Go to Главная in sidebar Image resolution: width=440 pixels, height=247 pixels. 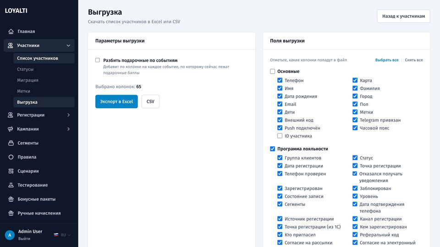coord(39,32)
